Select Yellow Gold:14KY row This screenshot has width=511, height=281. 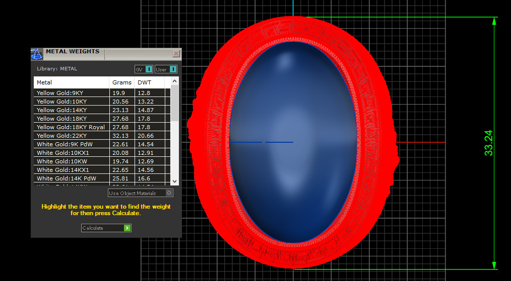[71, 110]
